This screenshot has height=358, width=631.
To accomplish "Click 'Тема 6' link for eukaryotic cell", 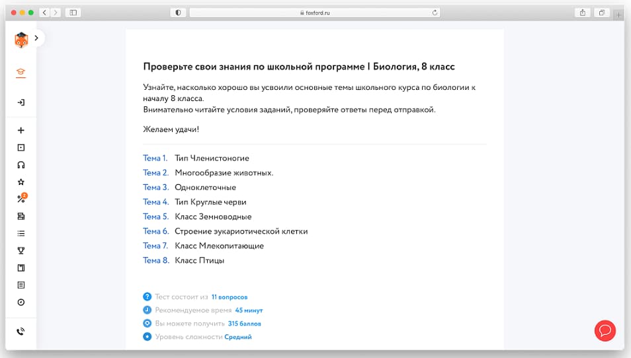I will 155,231.
